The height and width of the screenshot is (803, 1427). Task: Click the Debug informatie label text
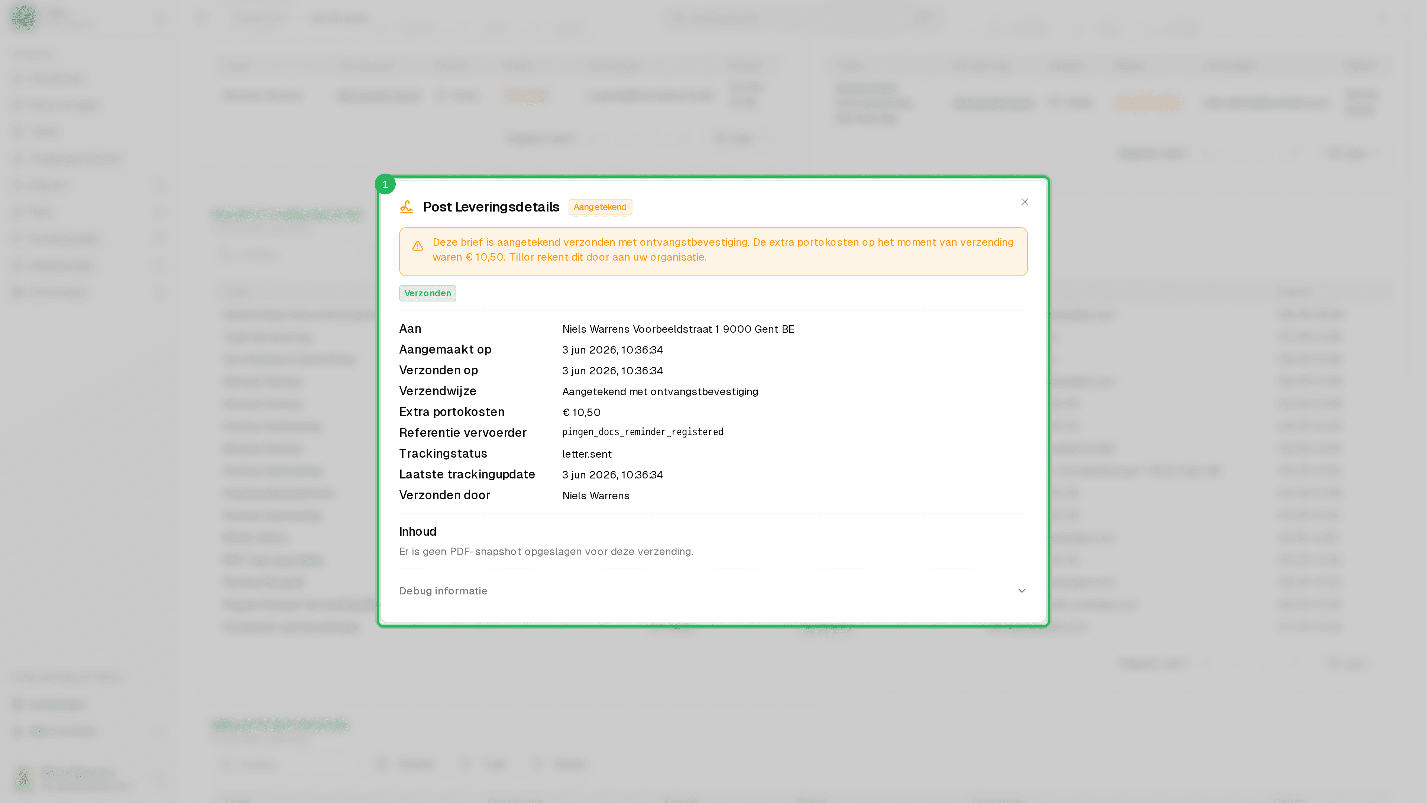click(x=443, y=591)
